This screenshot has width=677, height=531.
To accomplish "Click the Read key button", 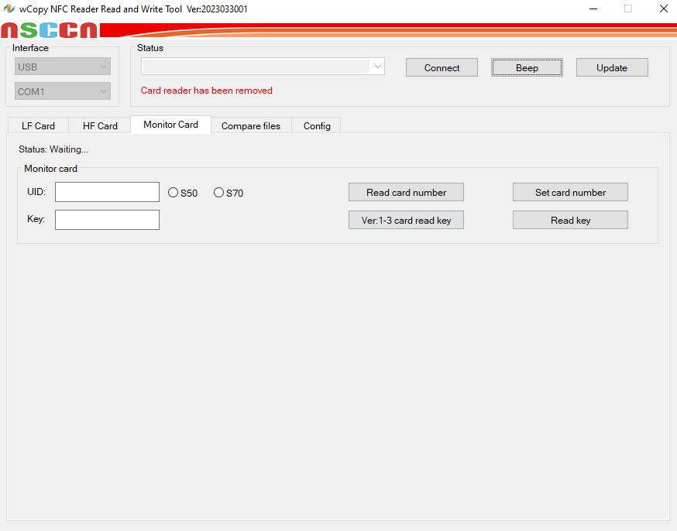I will (x=569, y=220).
